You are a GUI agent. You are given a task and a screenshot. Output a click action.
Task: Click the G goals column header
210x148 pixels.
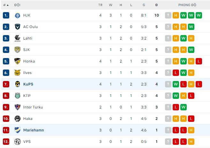point(144,5)
